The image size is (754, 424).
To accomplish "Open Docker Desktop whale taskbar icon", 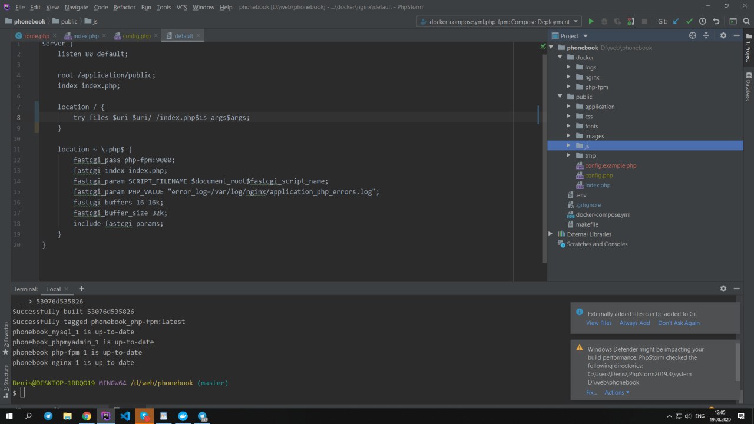I will (x=183, y=416).
